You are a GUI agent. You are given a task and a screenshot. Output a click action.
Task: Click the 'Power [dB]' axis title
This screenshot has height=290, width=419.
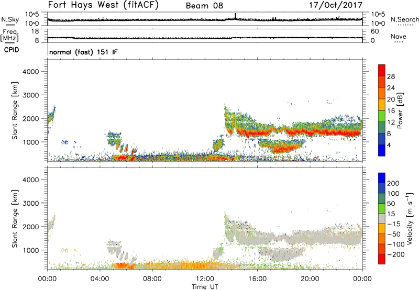(x=400, y=110)
